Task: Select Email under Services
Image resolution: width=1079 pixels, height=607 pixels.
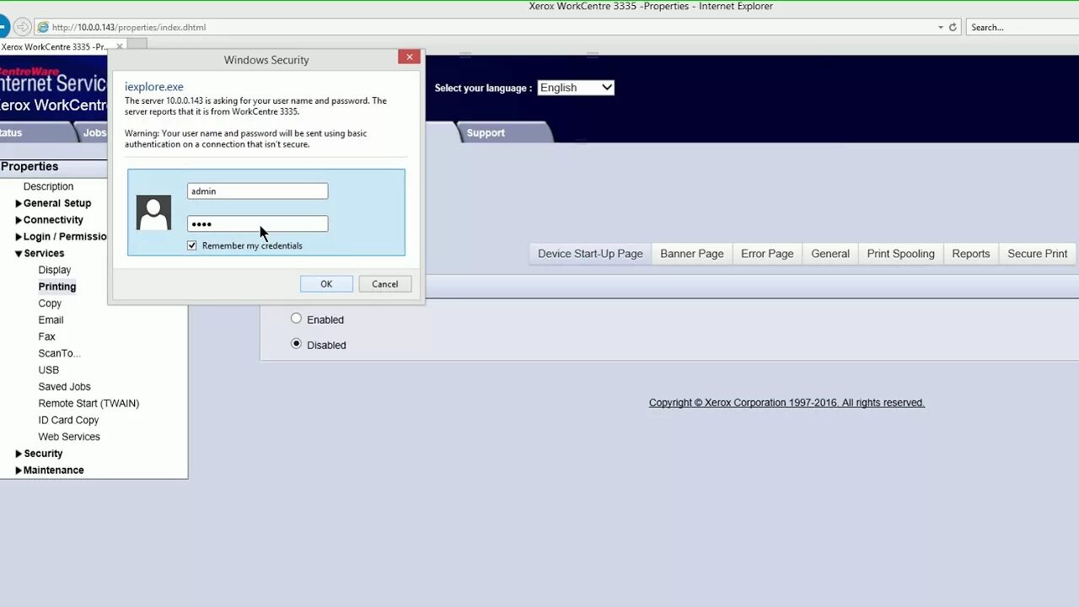Action: point(51,320)
